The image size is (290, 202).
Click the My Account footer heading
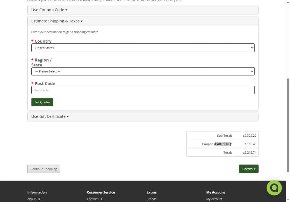click(x=216, y=192)
